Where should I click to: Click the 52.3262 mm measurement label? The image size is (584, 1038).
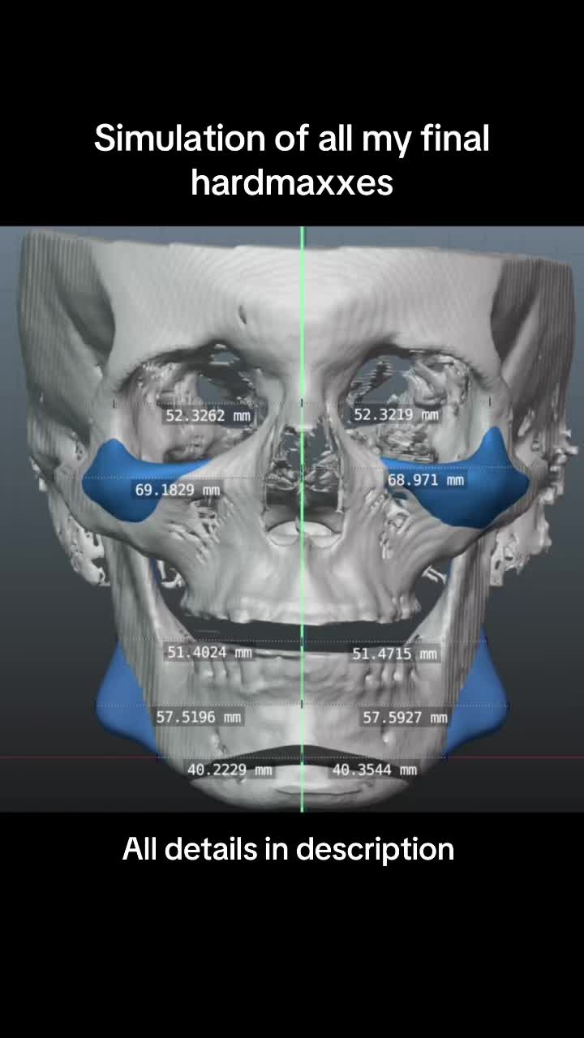pyautogui.click(x=208, y=416)
